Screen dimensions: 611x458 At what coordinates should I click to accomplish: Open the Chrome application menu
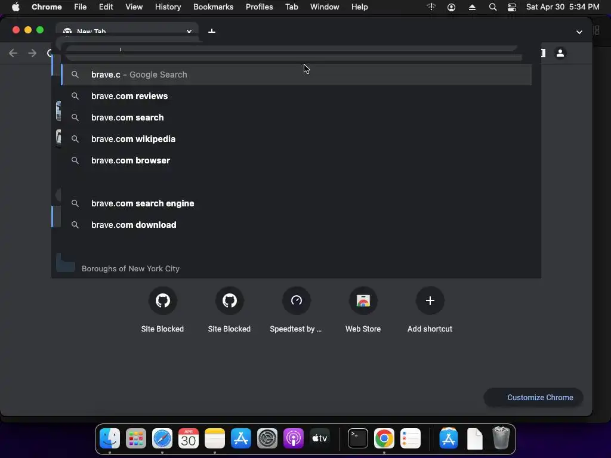coord(47,7)
